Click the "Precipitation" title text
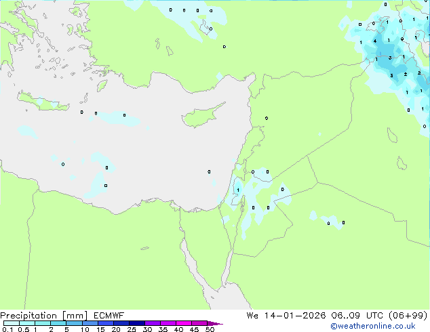Screen dimensions: 430x332 28,316
